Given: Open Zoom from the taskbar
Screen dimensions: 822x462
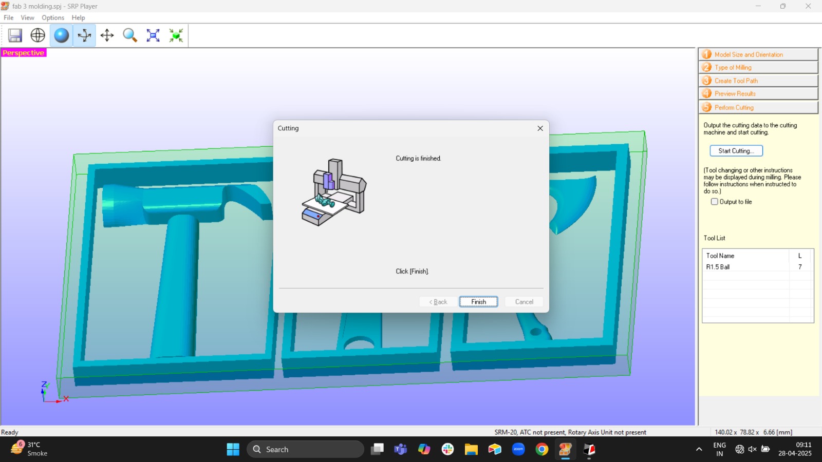Looking at the screenshot, I should [518, 449].
